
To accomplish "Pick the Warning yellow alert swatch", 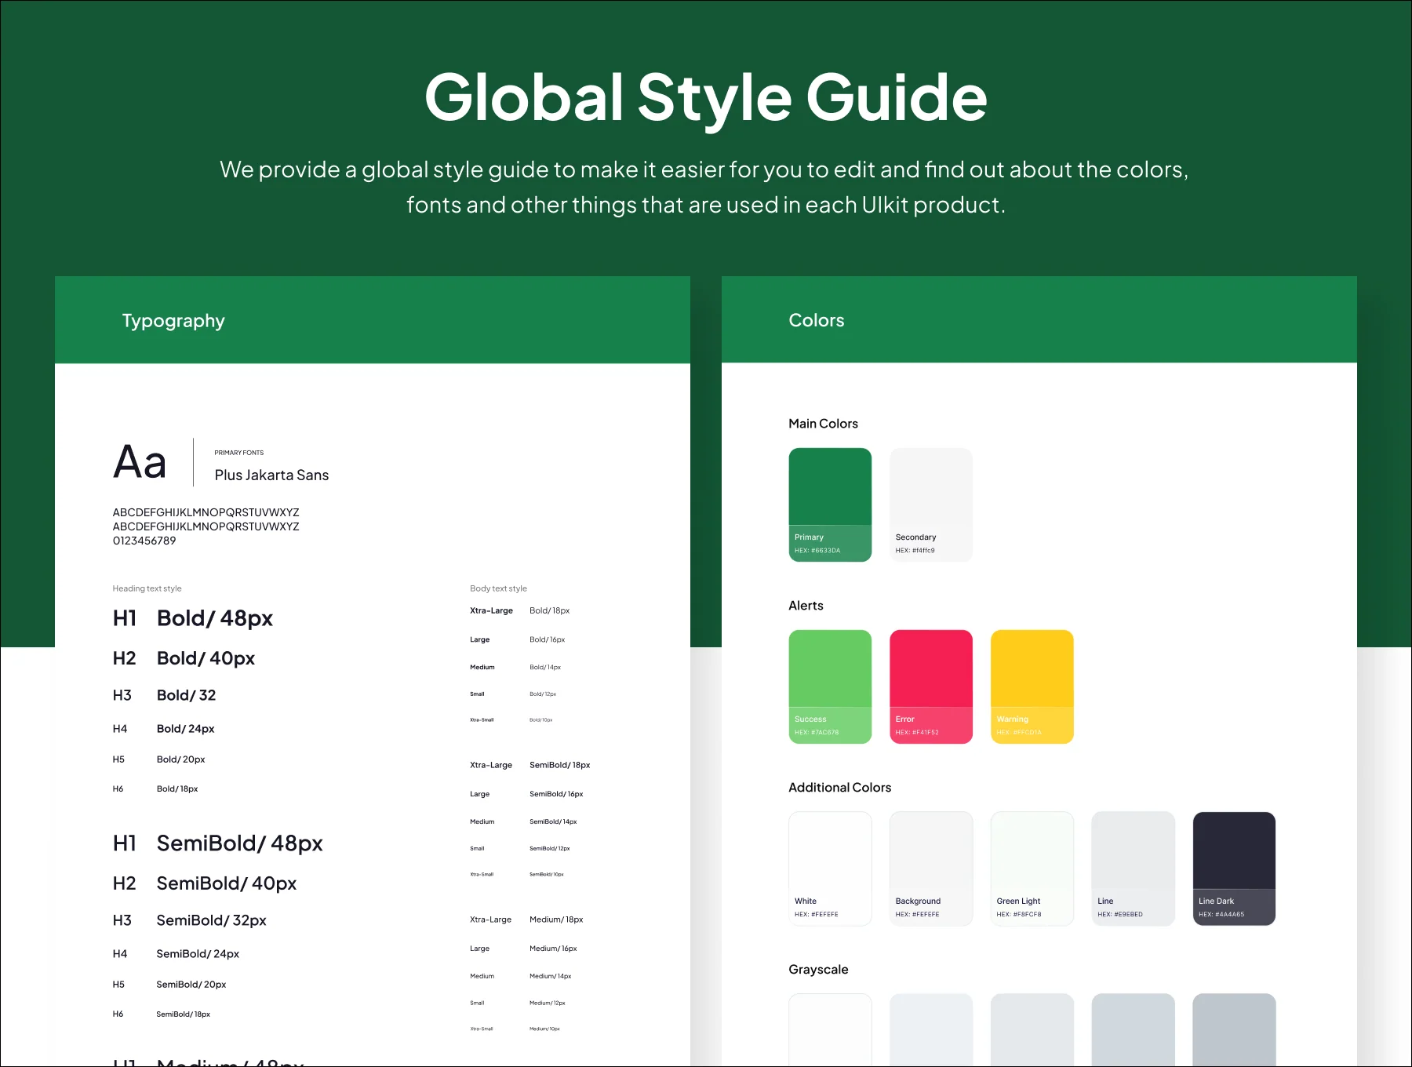I will point(1032,686).
